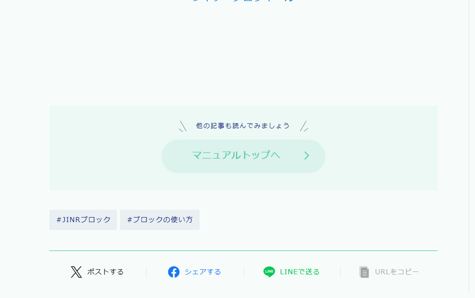Click the 他の記事も読んでみましょう caption text
Screen dimensions: 475x298
(x=243, y=126)
